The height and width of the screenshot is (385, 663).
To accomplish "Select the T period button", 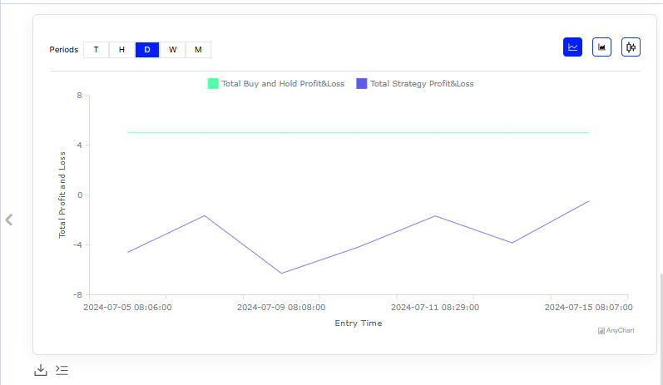I will coord(96,50).
